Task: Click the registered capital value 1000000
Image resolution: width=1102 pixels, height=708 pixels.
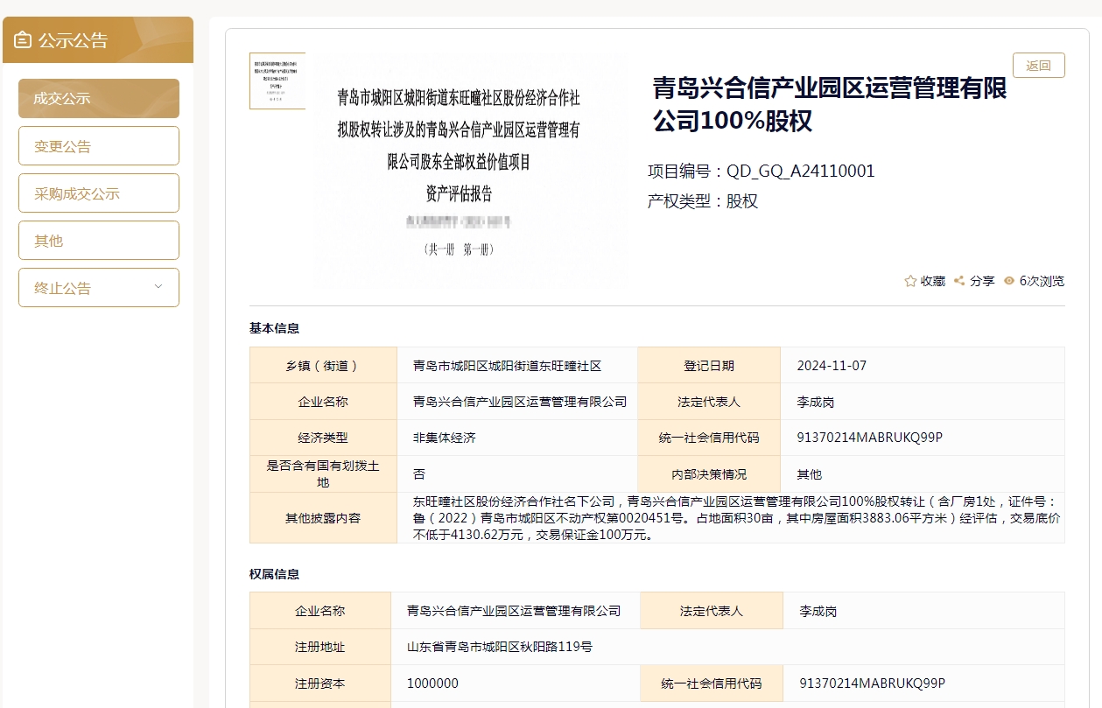Action: pos(432,683)
